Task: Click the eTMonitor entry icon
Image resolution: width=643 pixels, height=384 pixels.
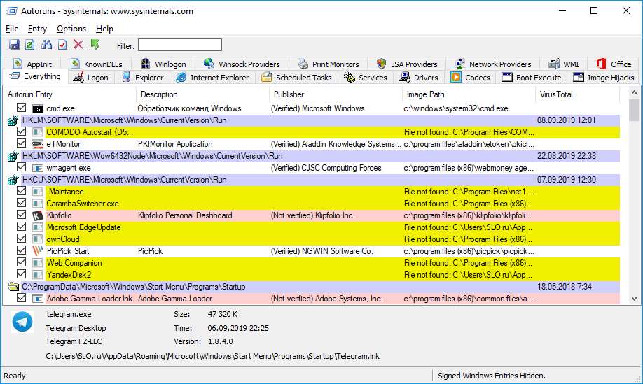Action: tap(38, 144)
